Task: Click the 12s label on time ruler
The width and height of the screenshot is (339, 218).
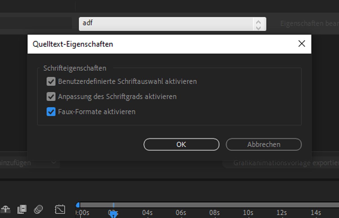Action: point(282,213)
